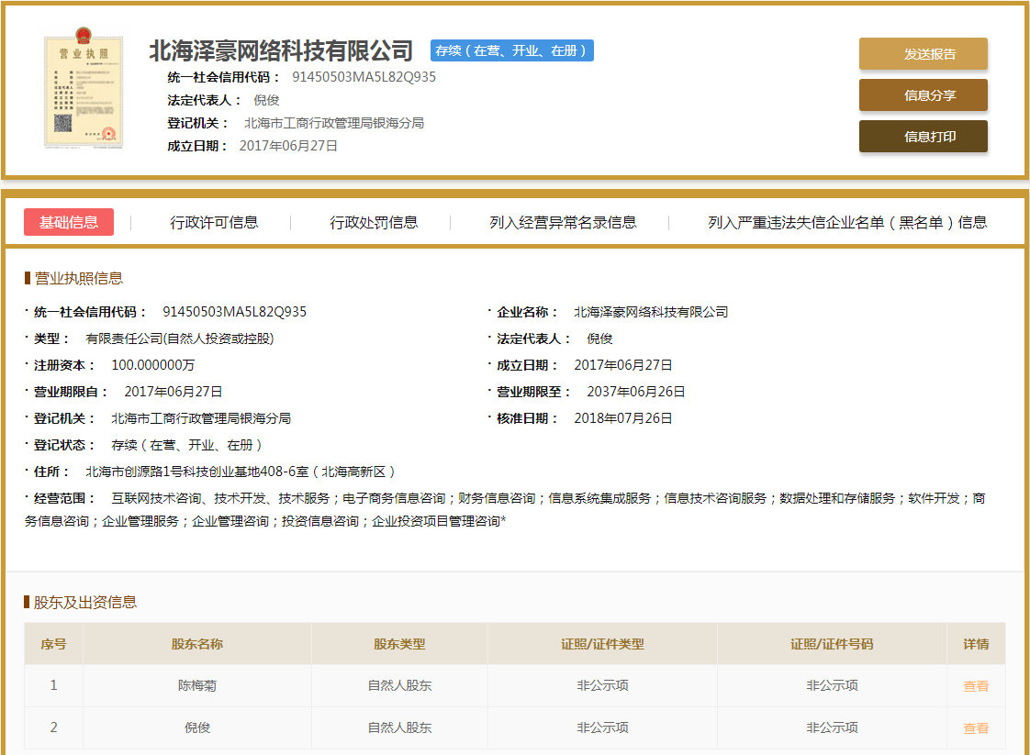1030x755 pixels.
Task: View details for shareholder 陈梅菊 via 查看 link
Action: [x=975, y=685]
